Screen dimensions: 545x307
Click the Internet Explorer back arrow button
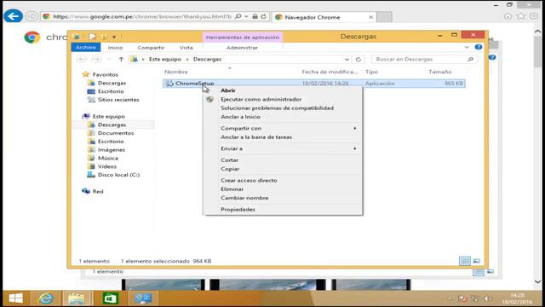tap(13, 16)
